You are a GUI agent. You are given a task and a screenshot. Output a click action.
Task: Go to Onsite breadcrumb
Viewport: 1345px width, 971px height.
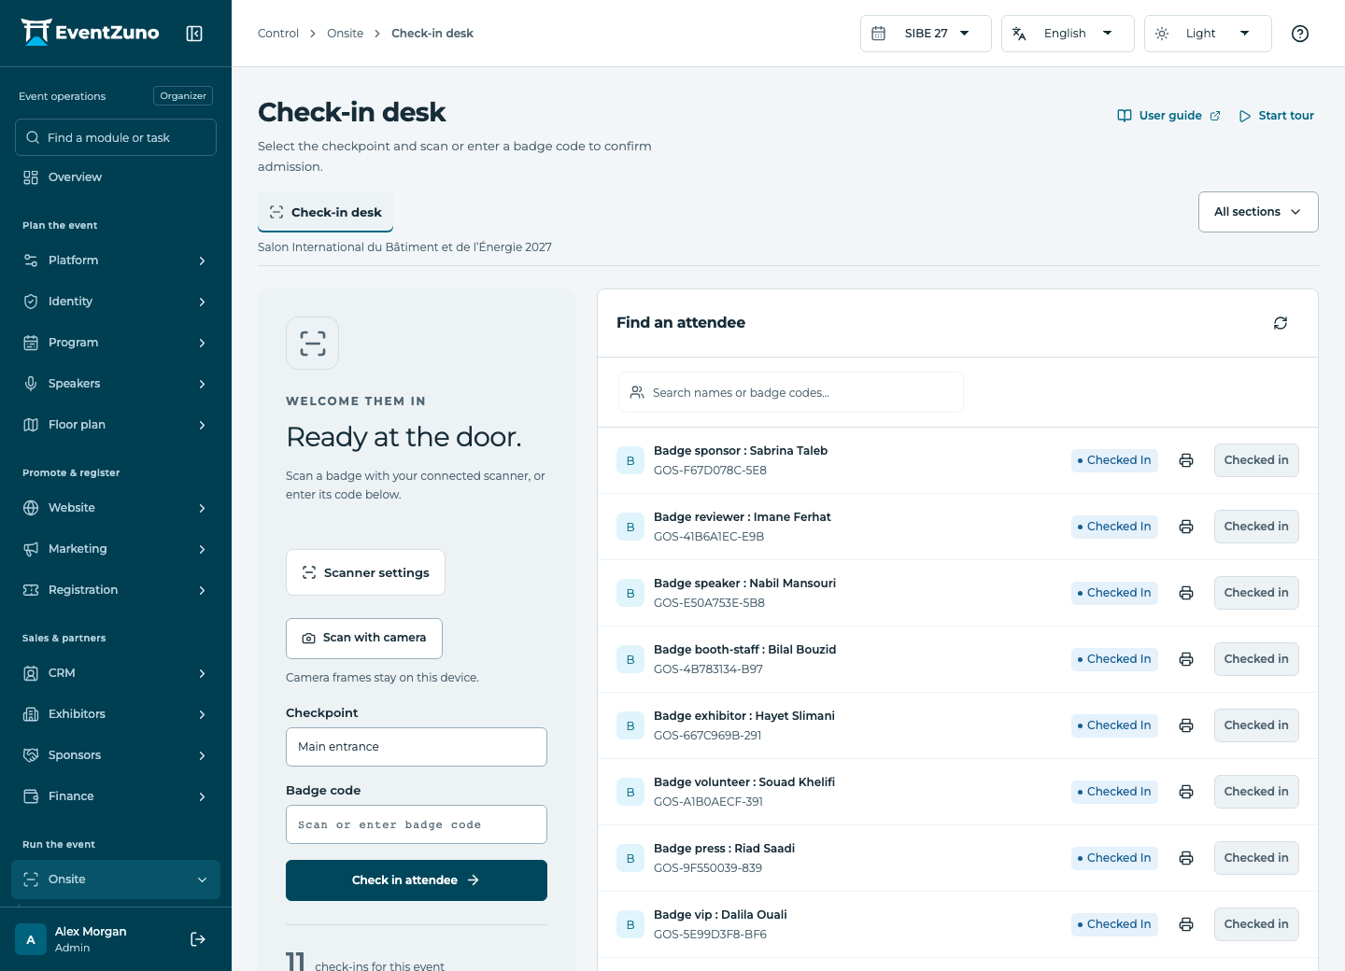click(345, 34)
